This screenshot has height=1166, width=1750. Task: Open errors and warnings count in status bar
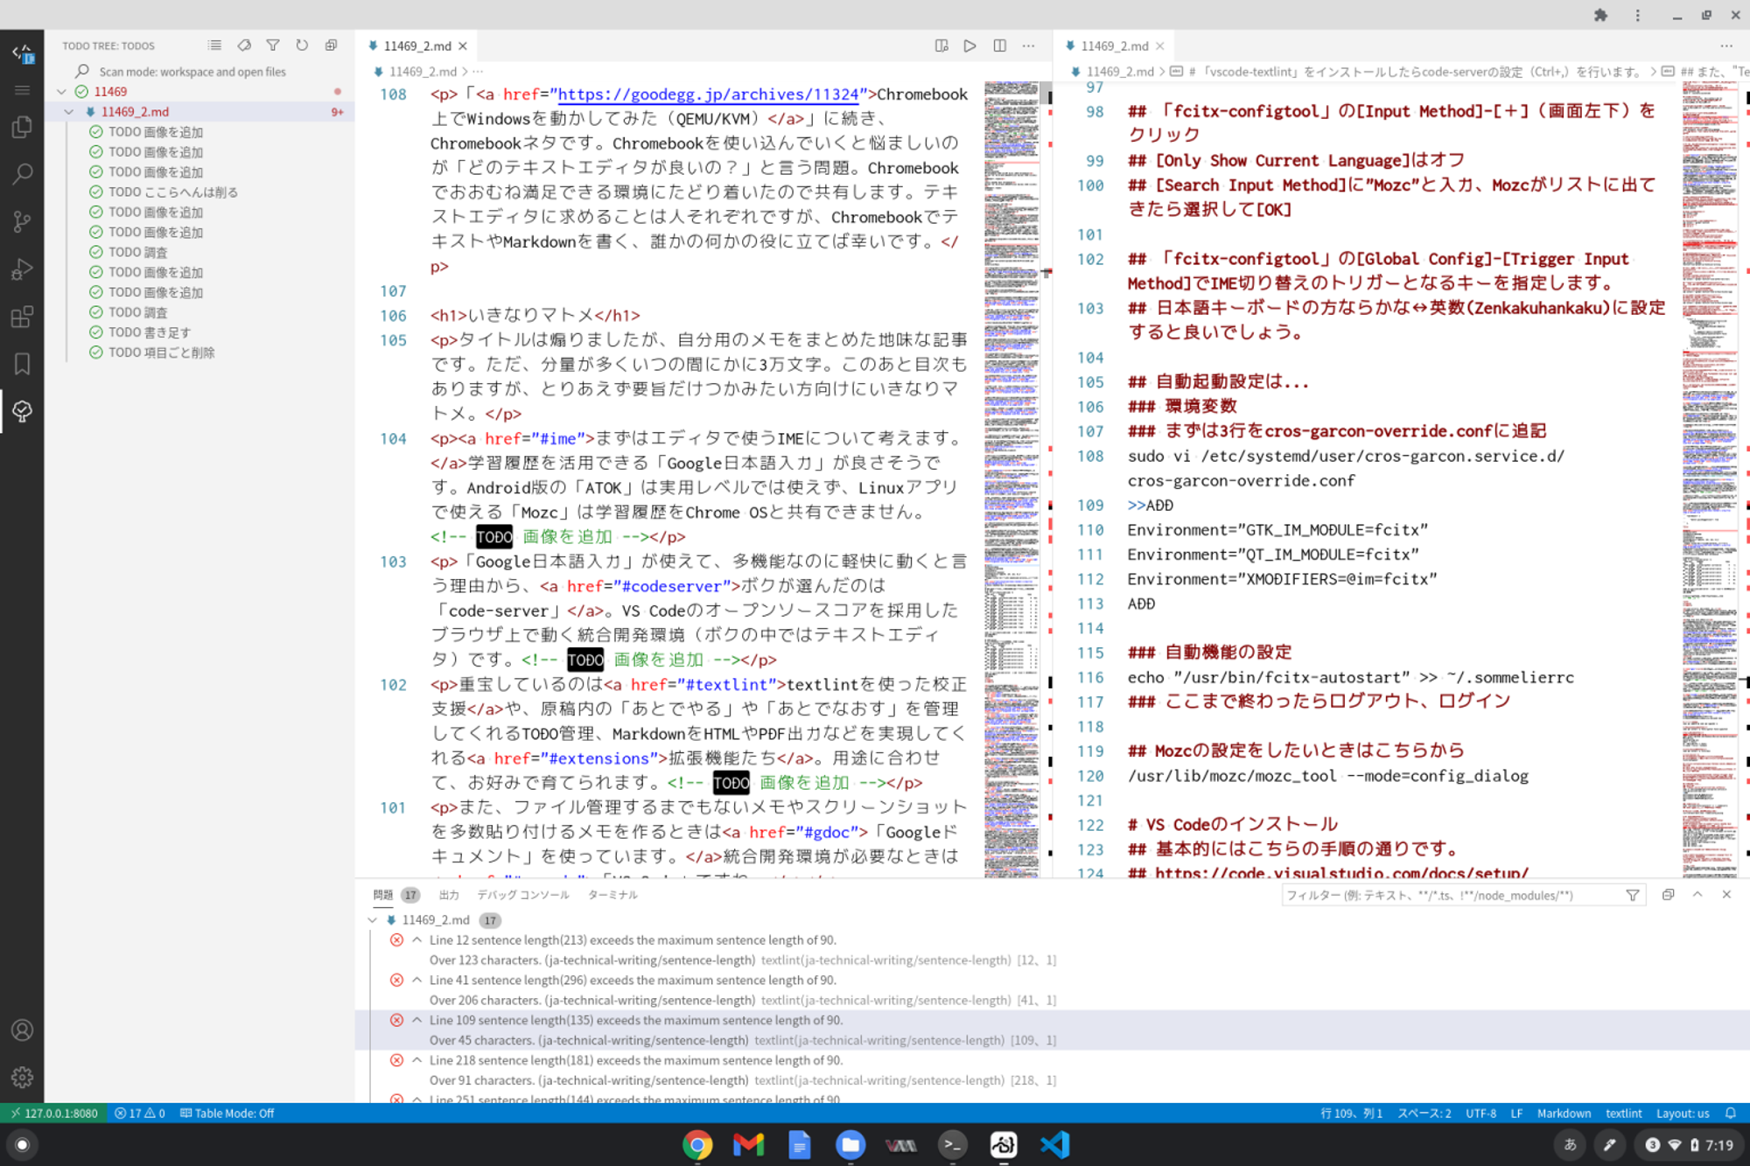(140, 1114)
